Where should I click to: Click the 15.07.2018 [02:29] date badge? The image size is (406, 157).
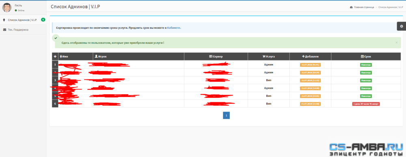click(x=310, y=73)
